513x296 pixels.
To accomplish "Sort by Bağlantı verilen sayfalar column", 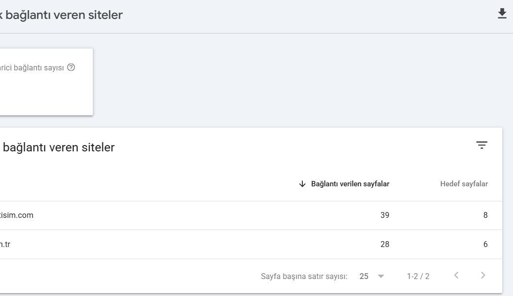I will (x=350, y=184).
